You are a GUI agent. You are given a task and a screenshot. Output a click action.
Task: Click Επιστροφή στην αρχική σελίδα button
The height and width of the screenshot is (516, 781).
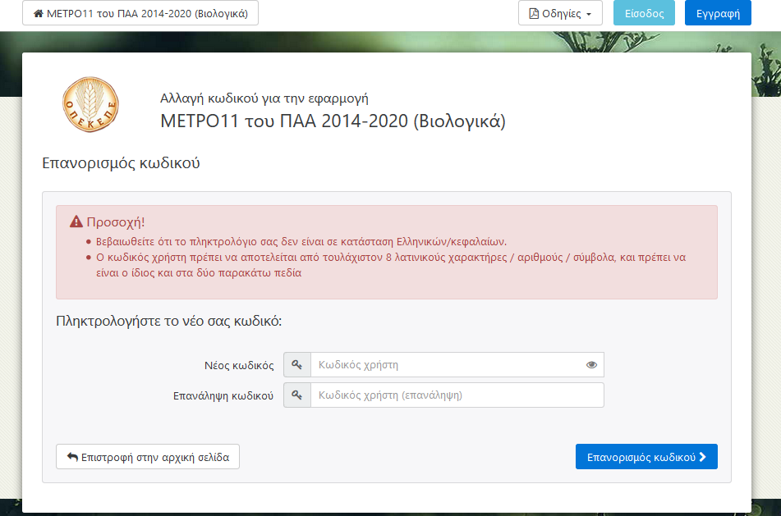148,457
